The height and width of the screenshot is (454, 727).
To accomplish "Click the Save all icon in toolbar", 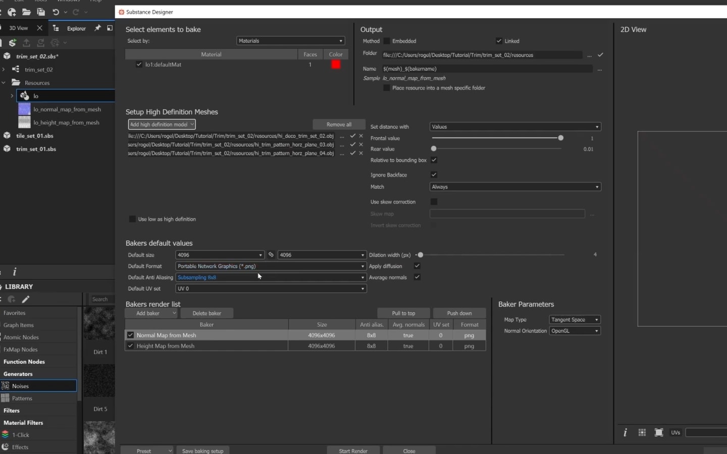I will click(41, 12).
